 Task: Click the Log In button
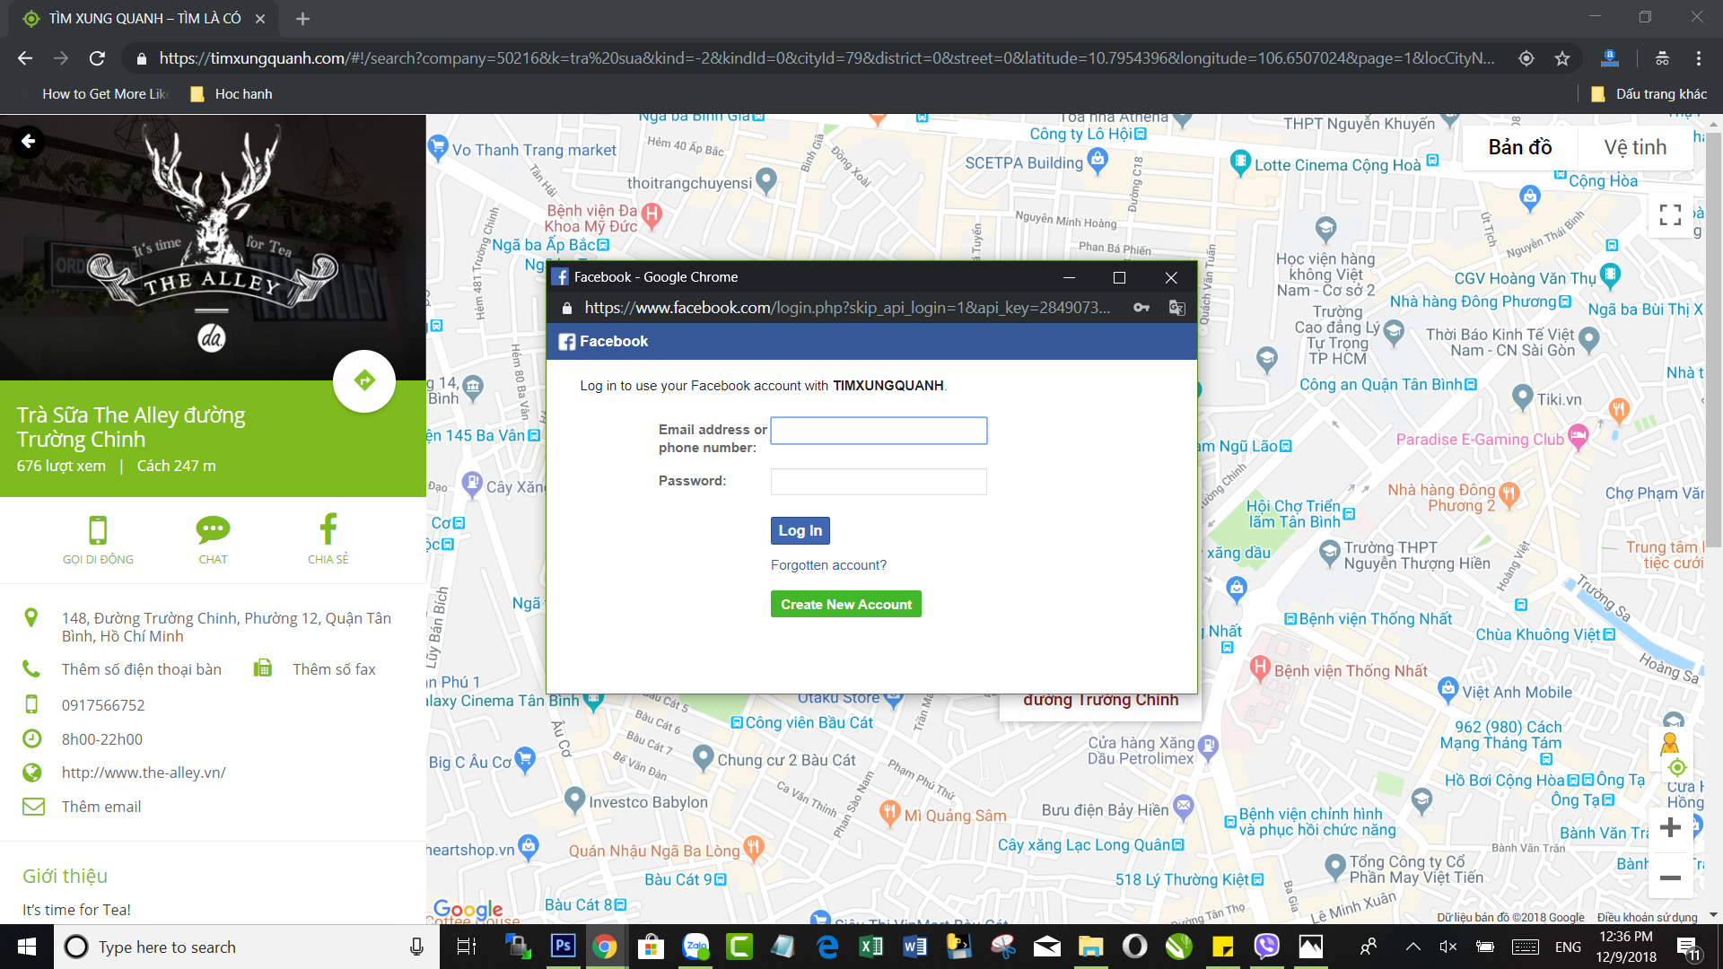click(800, 530)
